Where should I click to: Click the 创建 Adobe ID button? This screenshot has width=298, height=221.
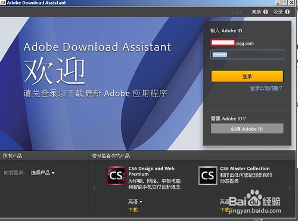pos(247,129)
